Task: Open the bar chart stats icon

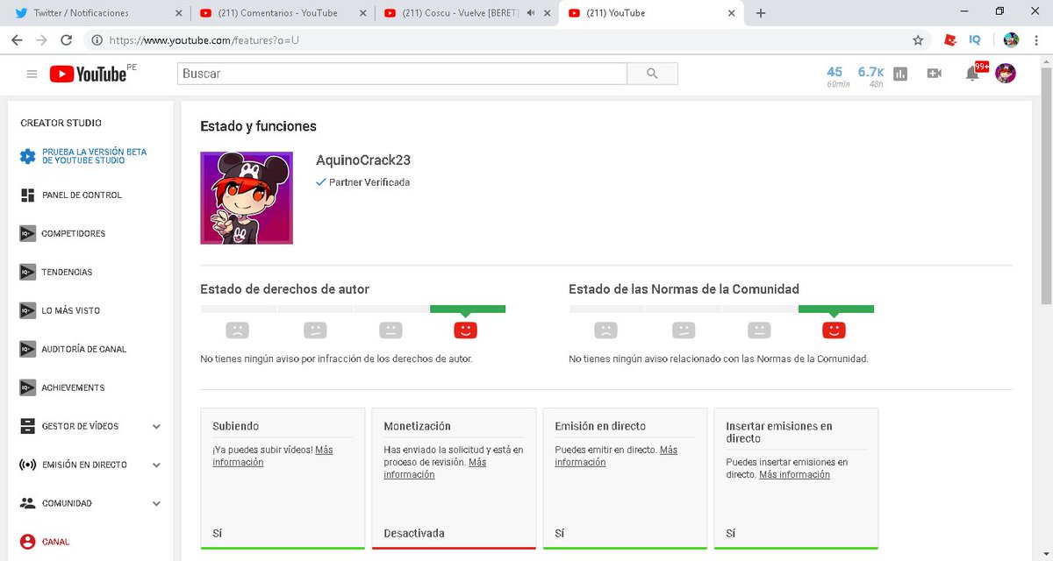Action: point(900,75)
